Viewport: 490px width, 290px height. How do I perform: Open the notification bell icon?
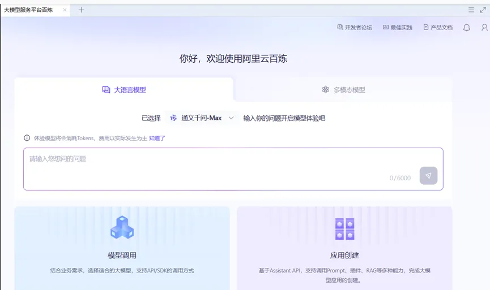click(467, 28)
